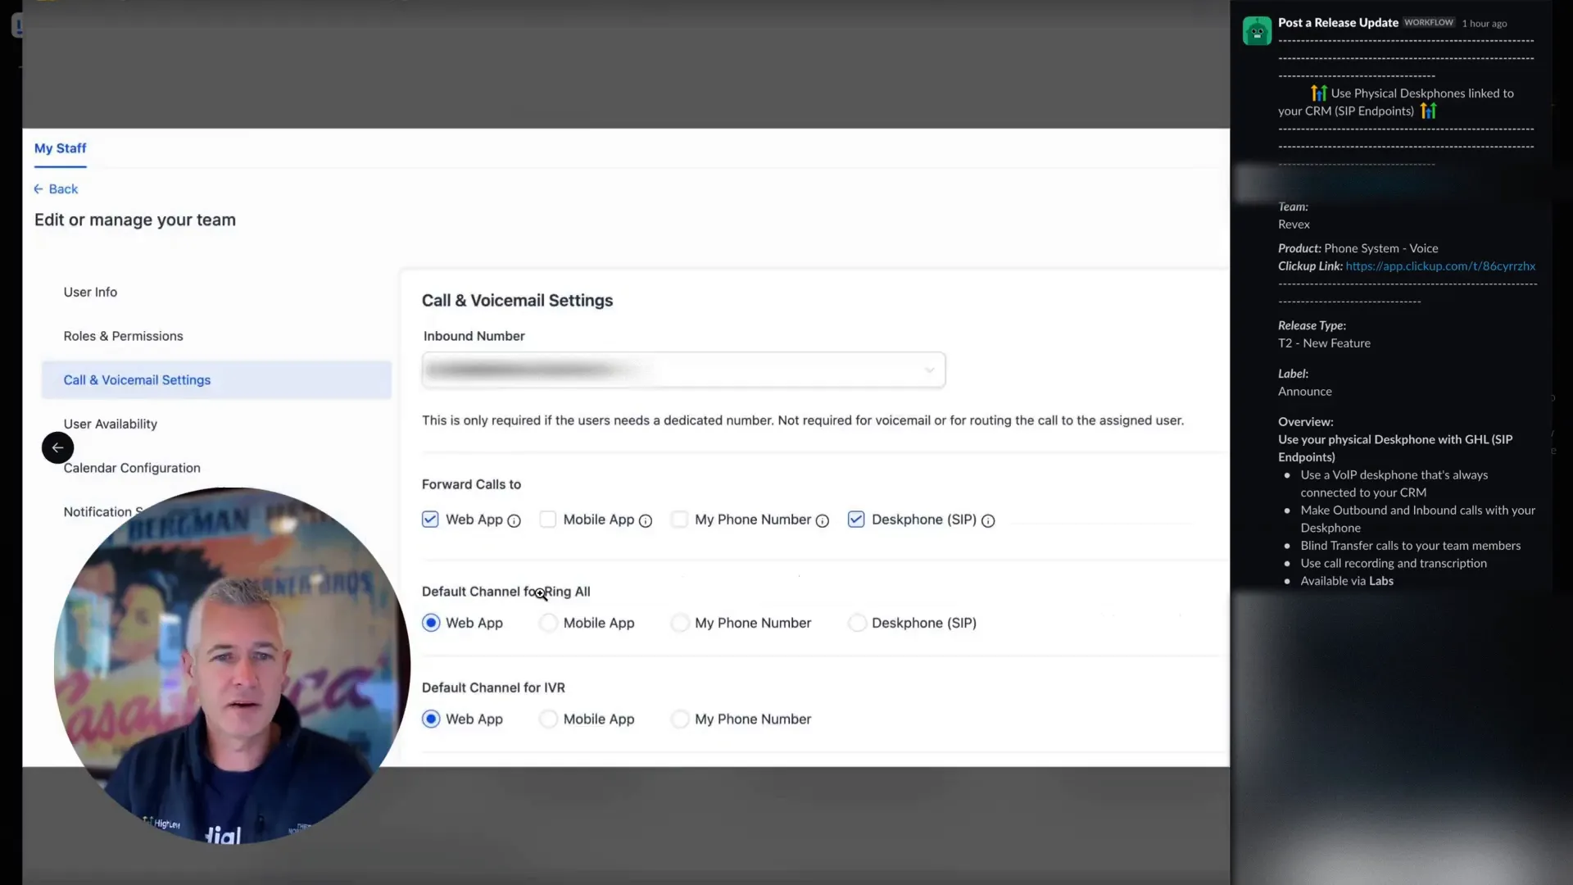Uncheck the Deskphone (SIP) forward calls checkbox

(x=856, y=520)
